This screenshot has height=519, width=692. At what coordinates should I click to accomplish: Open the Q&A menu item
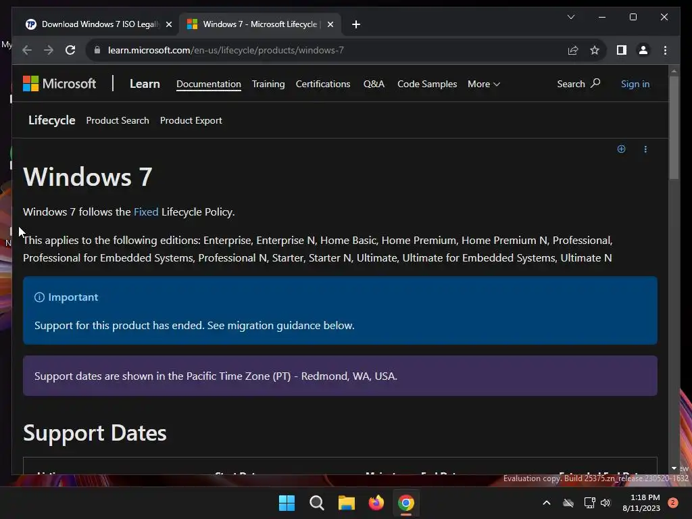tap(374, 84)
